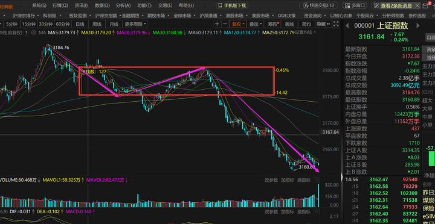The image size is (435, 224).
Task: Expand 板块监测 dropdown arrow
Action: 89,16
